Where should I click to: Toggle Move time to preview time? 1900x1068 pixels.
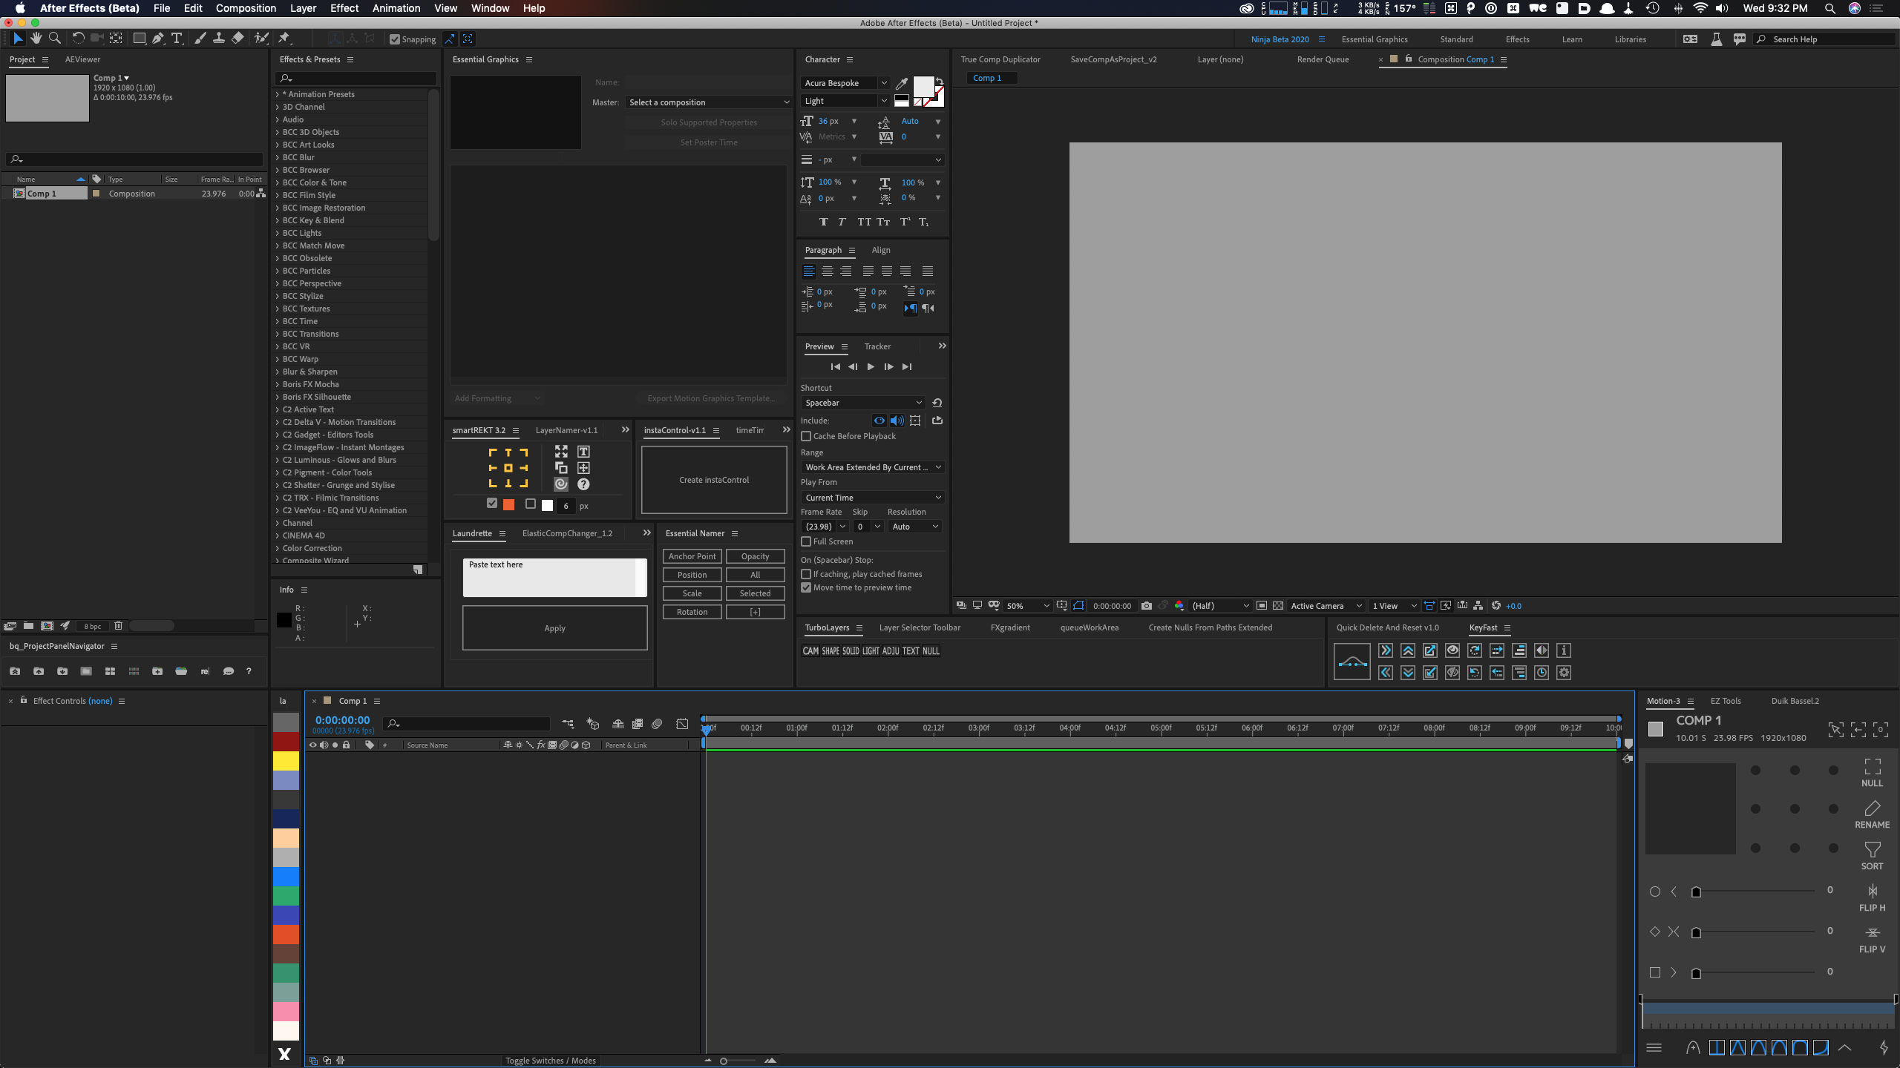tap(806, 587)
